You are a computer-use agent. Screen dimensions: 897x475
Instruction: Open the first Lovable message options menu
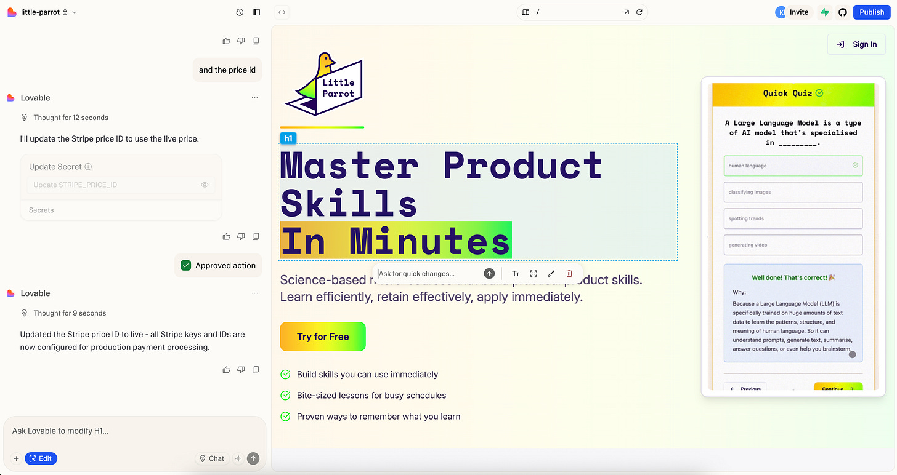254,97
